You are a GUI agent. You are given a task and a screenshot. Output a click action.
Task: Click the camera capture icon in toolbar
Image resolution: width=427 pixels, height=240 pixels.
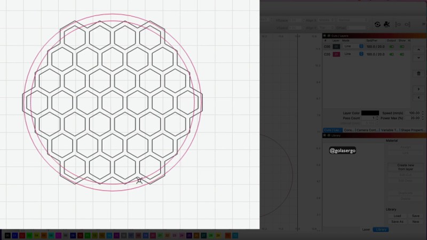[x=386, y=24]
